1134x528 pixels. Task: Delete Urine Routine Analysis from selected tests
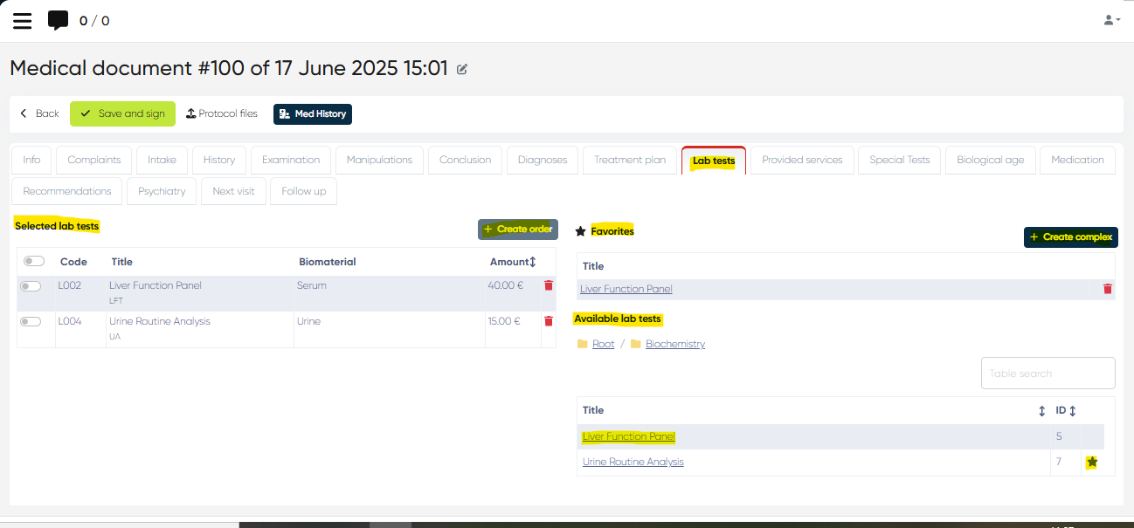coord(549,321)
